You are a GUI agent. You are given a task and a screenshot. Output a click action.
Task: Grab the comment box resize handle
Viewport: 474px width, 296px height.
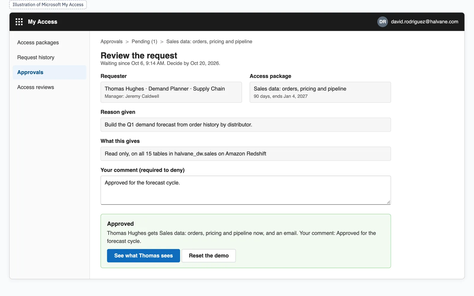(x=388, y=202)
